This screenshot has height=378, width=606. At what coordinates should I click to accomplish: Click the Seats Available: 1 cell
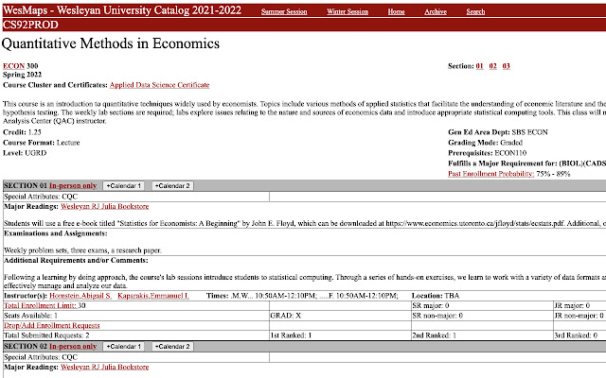[x=136, y=316]
